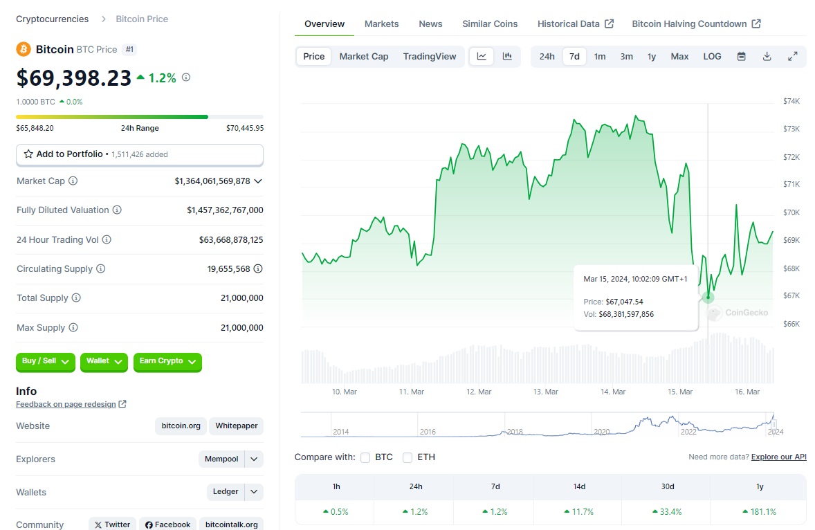The image size is (815, 530).
Task: Download chart data icon
Action: tap(767, 56)
